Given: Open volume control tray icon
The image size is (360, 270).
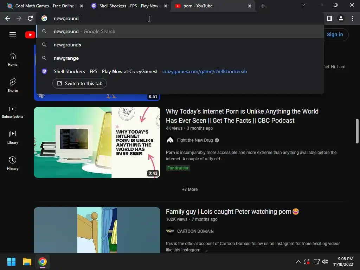Looking at the screenshot, I should tap(325, 262).
